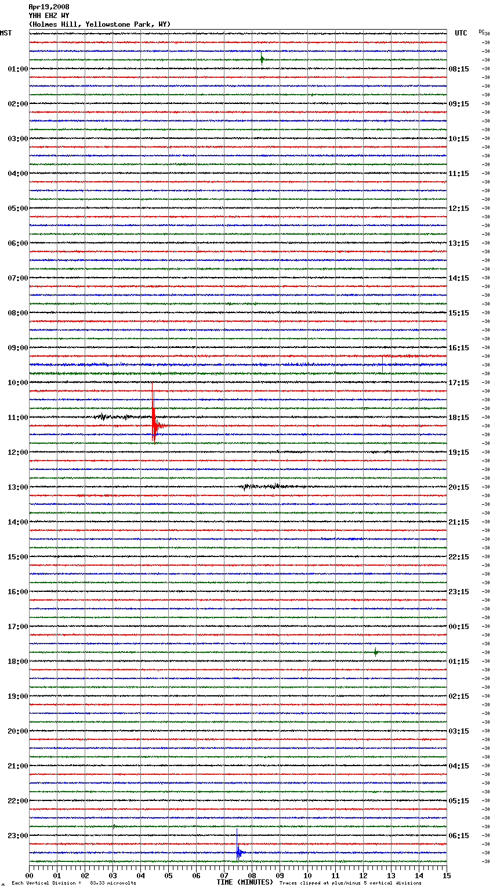
Task: Click the UTC axis header
Action: tap(461, 33)
